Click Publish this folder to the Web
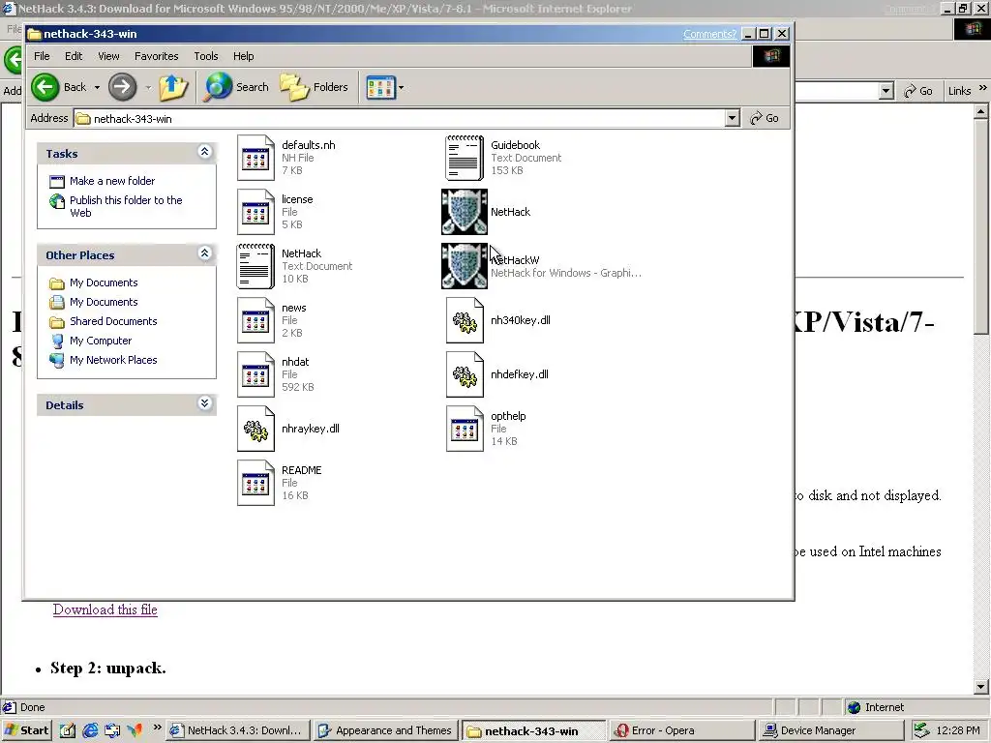The height and width of the screenshot is (743, 991). [126, 207]
